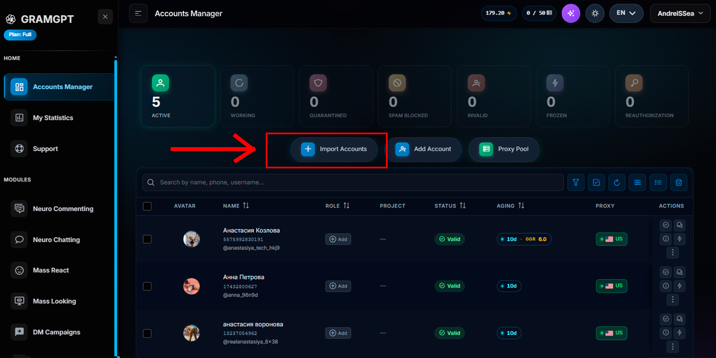The image size is (716, 358).
Task: Check the анастасия воронова row checkbox
Action: [x=147, y=333]
